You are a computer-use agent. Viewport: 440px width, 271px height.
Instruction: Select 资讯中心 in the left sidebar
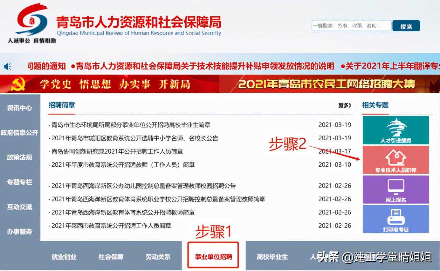(x=20, y=108)
